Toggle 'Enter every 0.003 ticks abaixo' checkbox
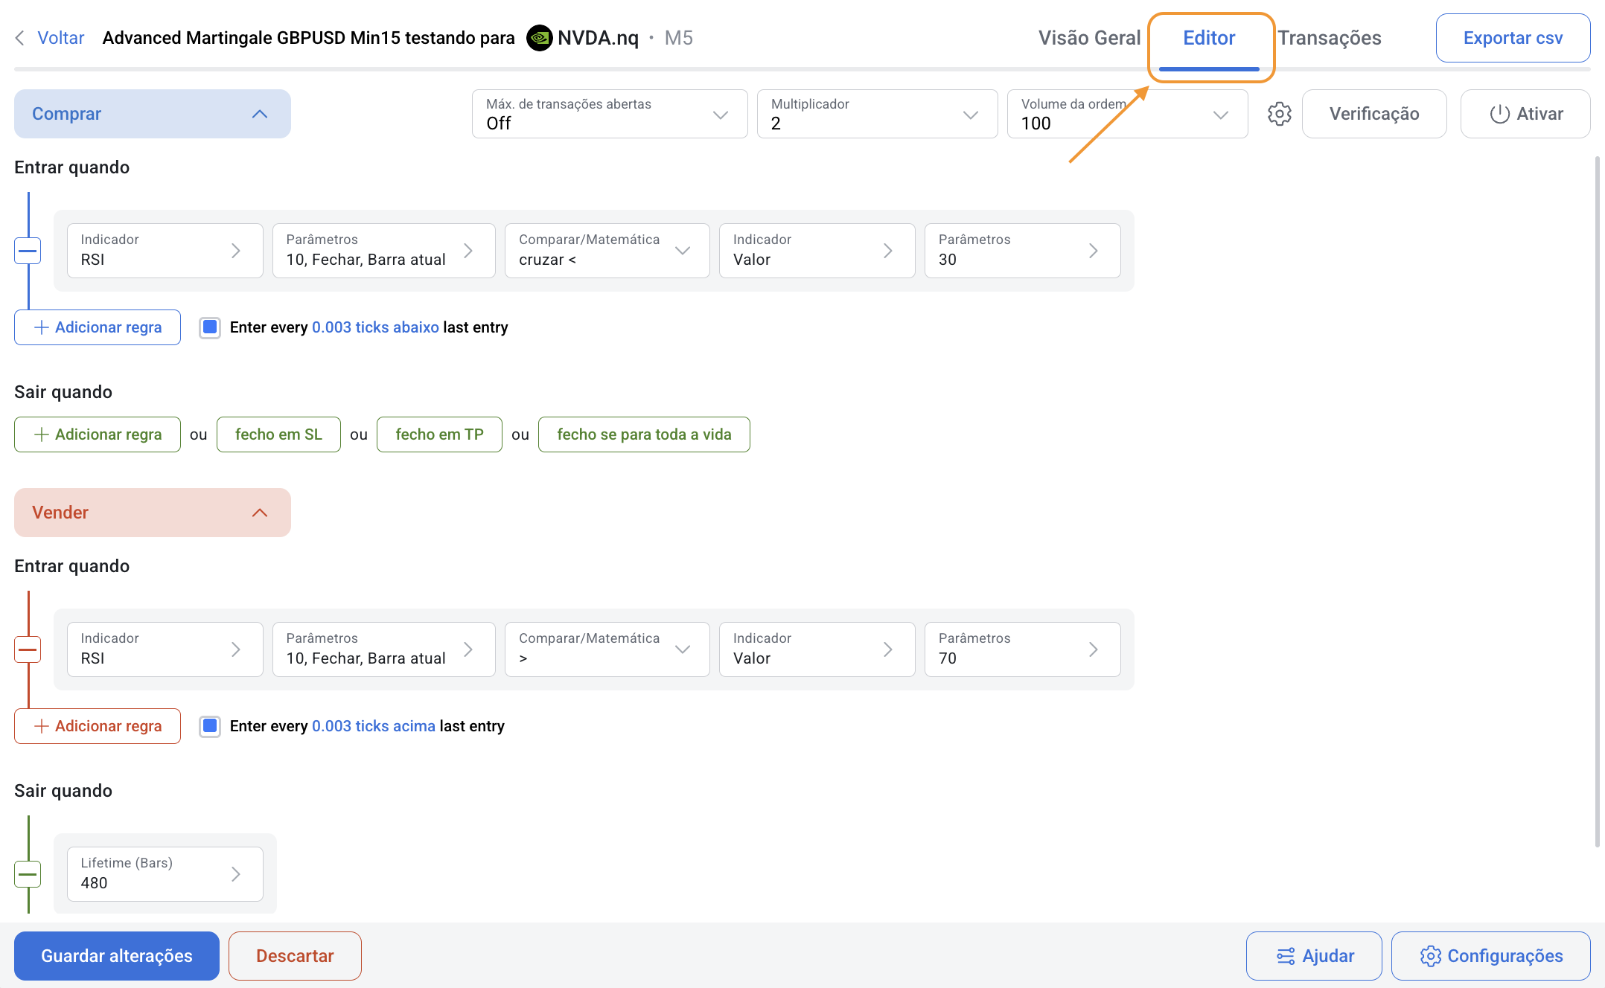The width and height of the screenshot is (1605, 988). click(x=210, y=327)
